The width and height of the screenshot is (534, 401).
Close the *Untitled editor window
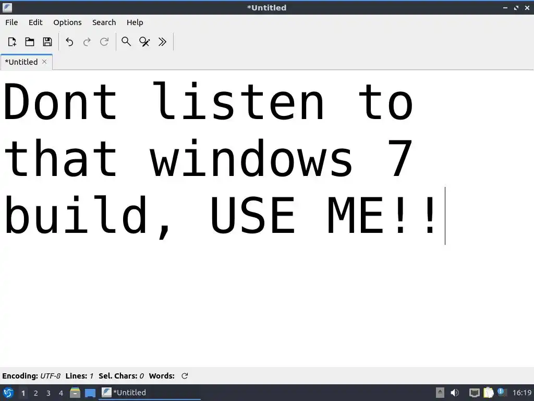click(x=527, y=7)
